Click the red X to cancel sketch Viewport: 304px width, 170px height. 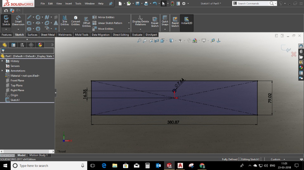coord(294,55)
